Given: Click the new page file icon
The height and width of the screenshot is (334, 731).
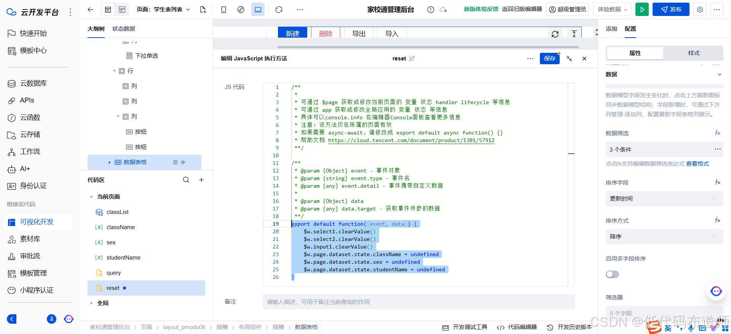Looking at the screenshot, I should [203, 9].
